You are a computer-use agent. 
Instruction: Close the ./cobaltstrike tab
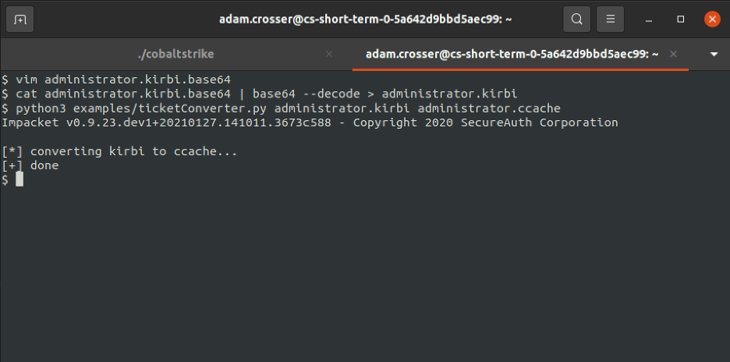(328, 54)
